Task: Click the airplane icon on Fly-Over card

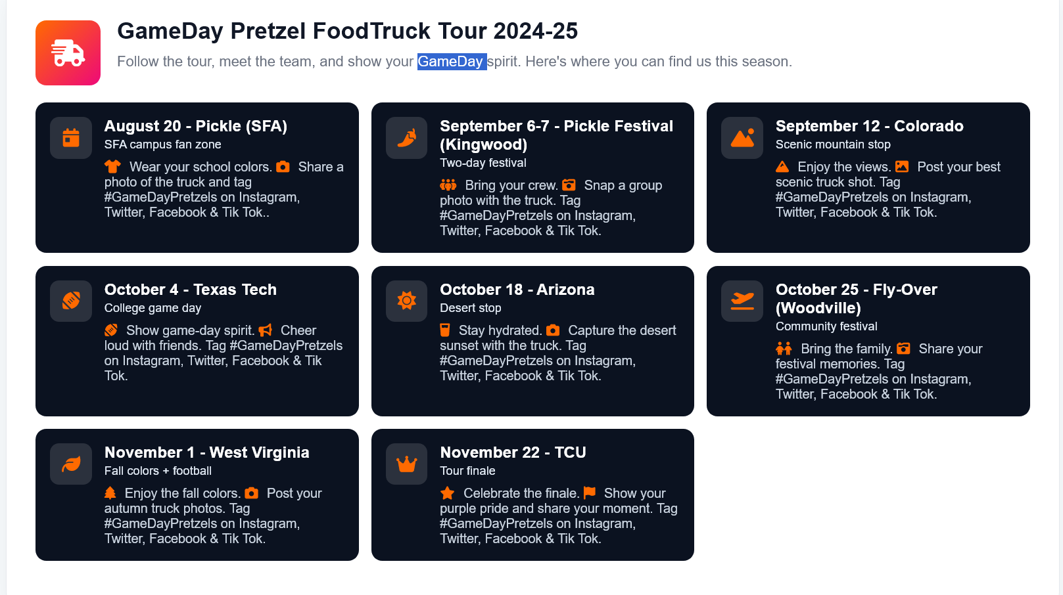Action: [742, 301]
